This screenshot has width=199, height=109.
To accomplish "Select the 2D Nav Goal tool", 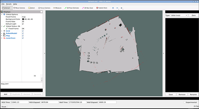I will click(88, 8).
